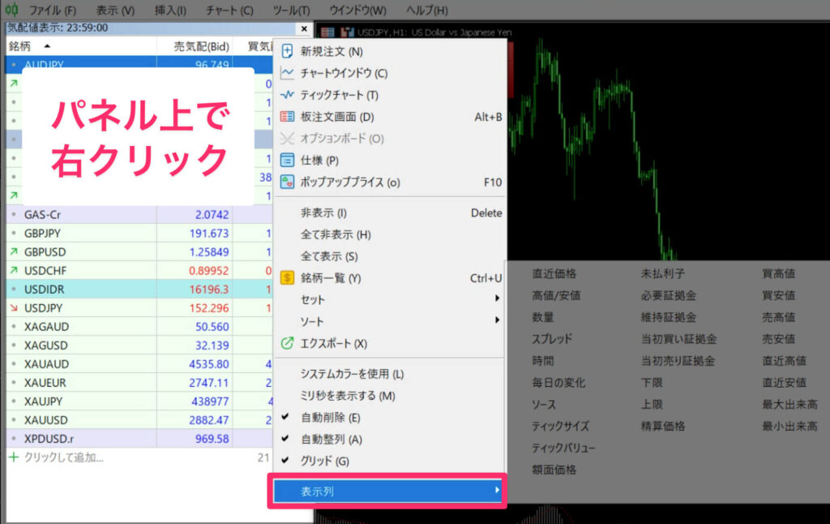Image resolution: width=830 pixels, height=524 pixels.
Task: Open the 板注文画面 depth-of-market icon
Action: coord(287,117)
